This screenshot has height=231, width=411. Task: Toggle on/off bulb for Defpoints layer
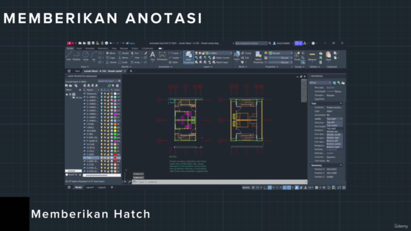pos(101,94)
